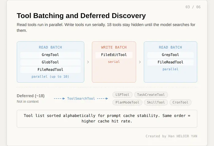The height and width of the screenshot is (146, 214).
Task: Click the CronTool chip
Action: (180, 103)
